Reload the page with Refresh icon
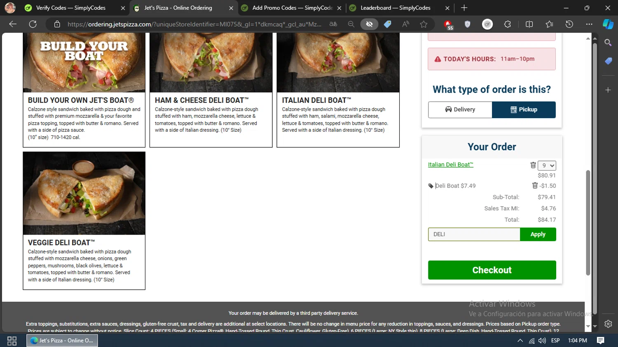 coord(33,24)
